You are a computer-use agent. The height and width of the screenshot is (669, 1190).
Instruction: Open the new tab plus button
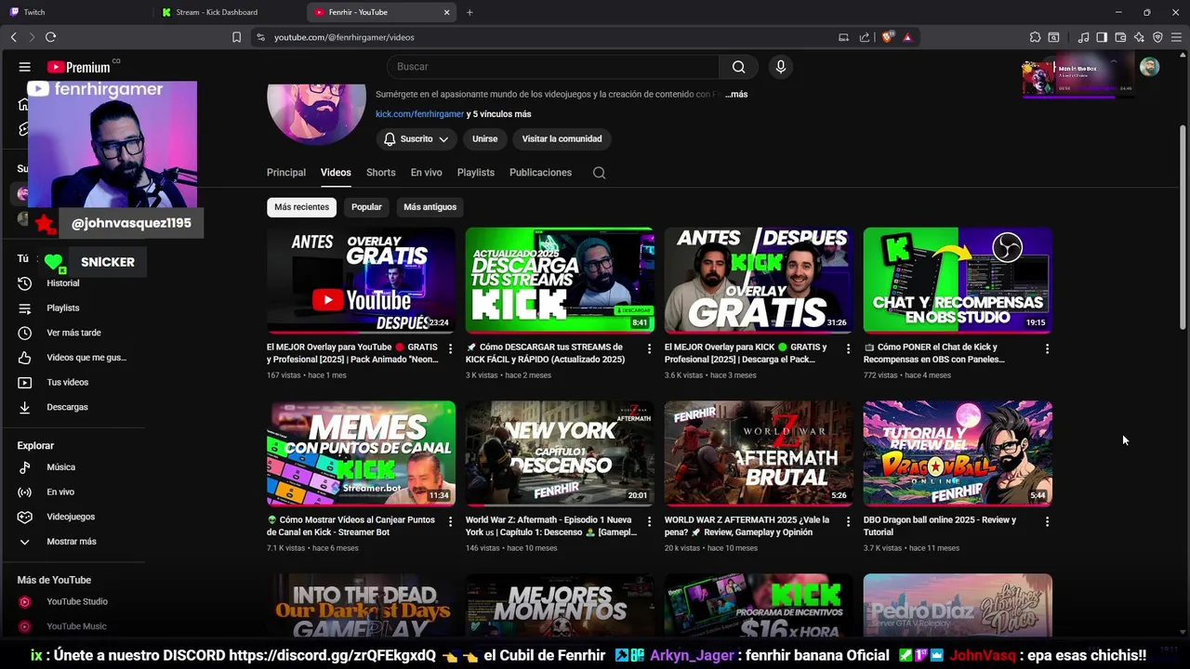pos(469,12)
